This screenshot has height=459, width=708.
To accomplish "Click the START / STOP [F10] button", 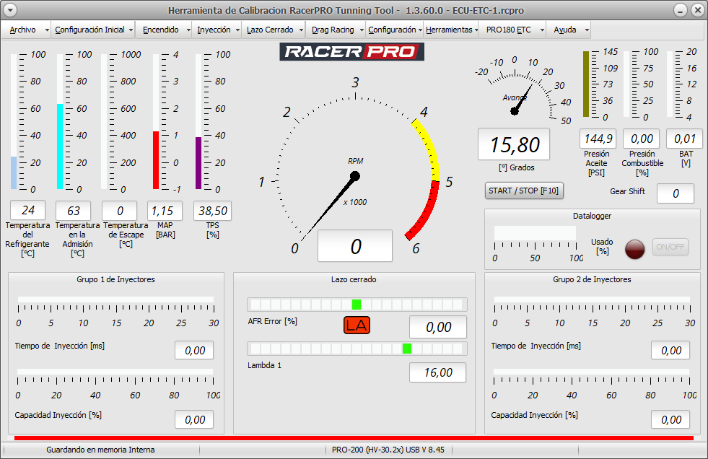I will 524,191.
